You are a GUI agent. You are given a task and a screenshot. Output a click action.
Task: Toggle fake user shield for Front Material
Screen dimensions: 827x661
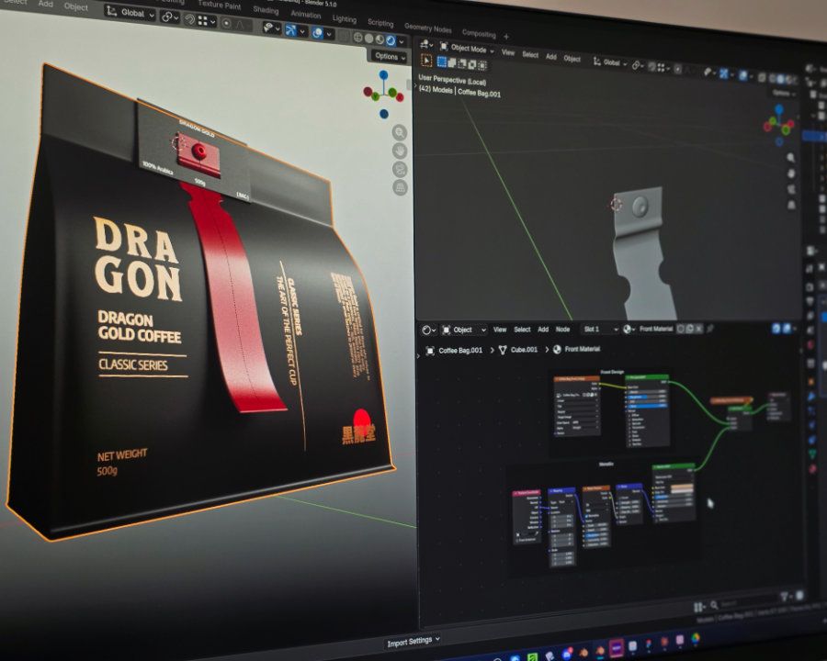tap(680, 329)
